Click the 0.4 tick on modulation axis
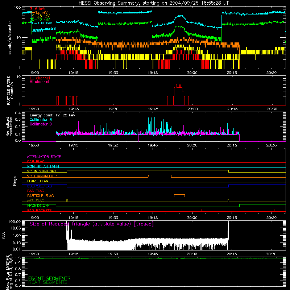 pos(18,113)
